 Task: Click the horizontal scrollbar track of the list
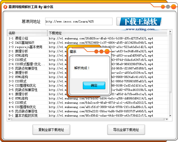tap(88, 119)
